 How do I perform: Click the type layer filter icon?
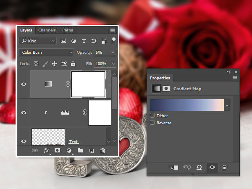pos(84,41)
